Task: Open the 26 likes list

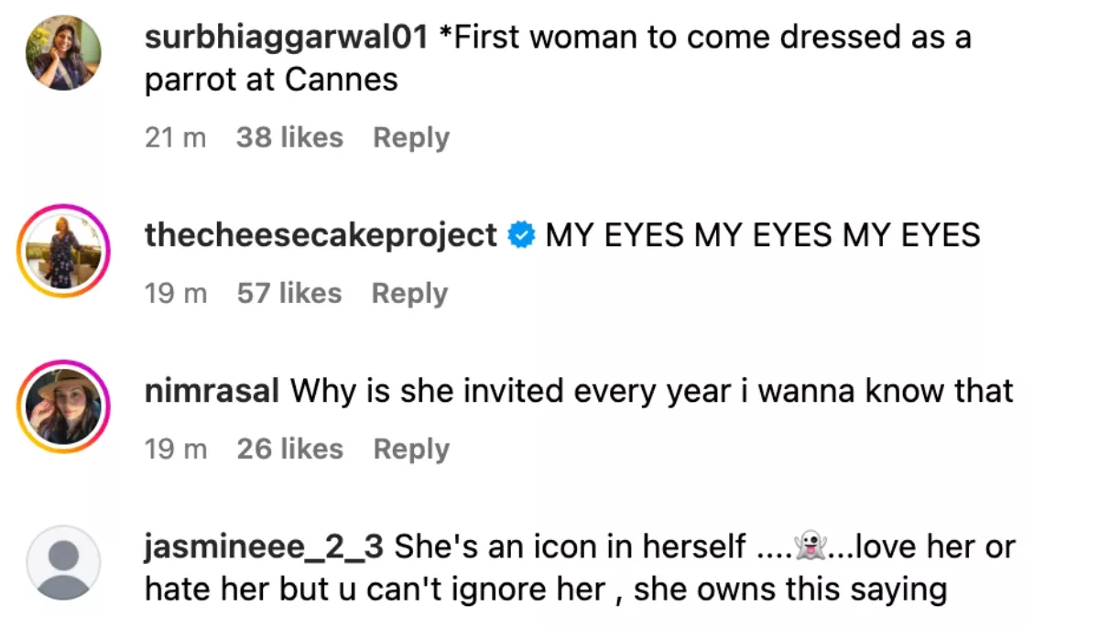Action: click(x=289, y=449)
